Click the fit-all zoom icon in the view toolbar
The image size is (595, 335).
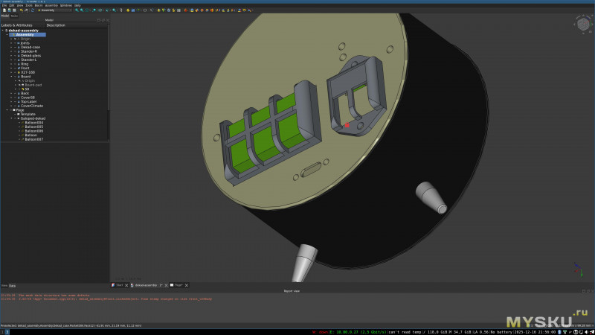(x=77, y=10)
